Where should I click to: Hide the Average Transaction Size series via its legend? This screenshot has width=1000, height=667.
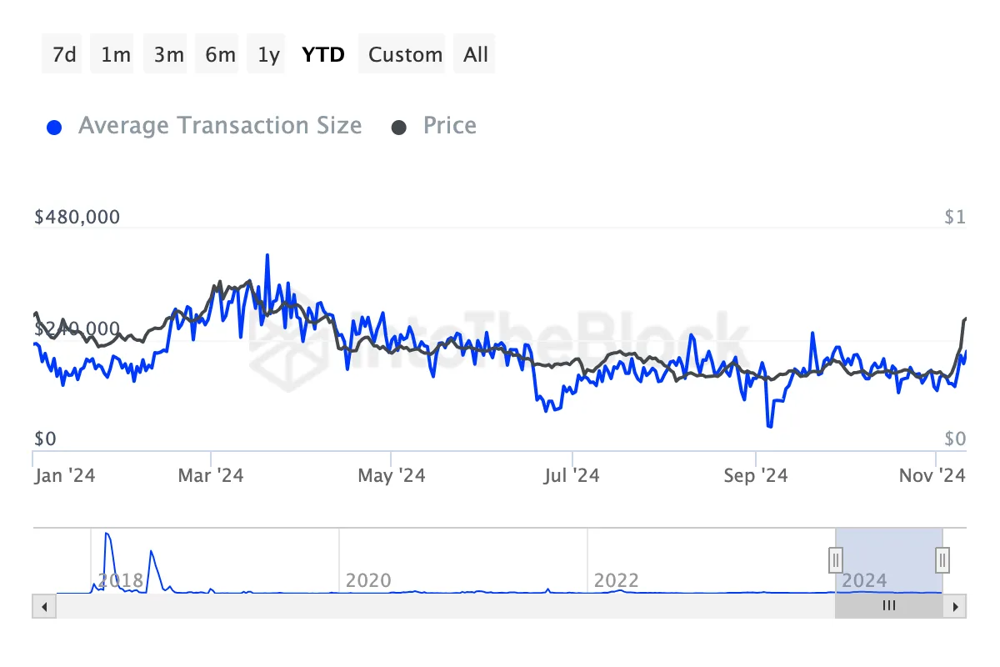click(220, 125)
